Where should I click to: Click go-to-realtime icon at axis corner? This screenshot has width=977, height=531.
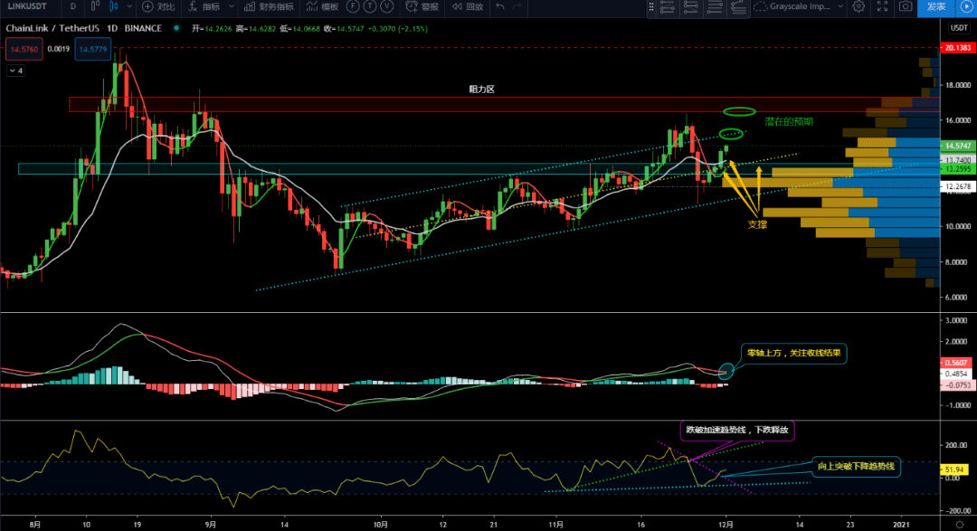pos(959,524)
